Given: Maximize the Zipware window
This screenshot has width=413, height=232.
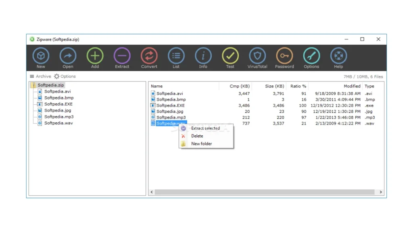Looking at the screenshot, I should [x=362, y=39].
